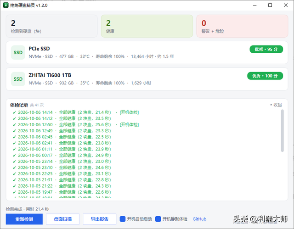Select the detected disks count card
This screenshot has width=294, height=229.
[52, 26]
